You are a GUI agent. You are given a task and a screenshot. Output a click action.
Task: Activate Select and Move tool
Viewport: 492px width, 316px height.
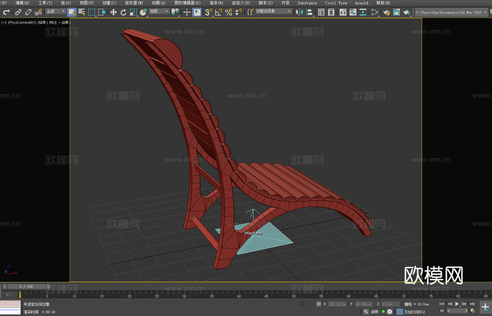pos(114,12)
